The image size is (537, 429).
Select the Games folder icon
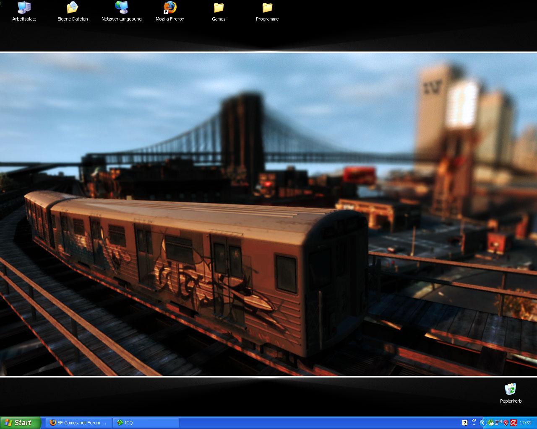tap(219, 12)
